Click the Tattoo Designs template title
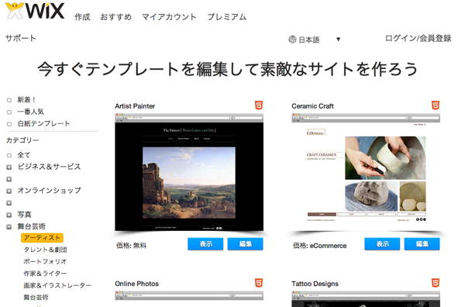458x307 pixels. [315, 284]
